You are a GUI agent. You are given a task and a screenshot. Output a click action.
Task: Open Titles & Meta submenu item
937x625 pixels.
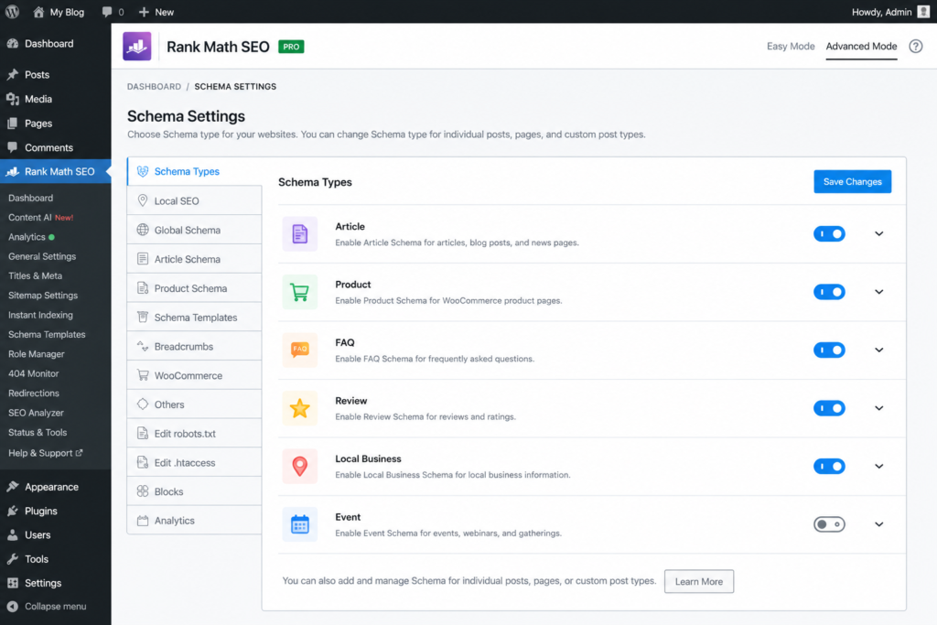(36, 275)
